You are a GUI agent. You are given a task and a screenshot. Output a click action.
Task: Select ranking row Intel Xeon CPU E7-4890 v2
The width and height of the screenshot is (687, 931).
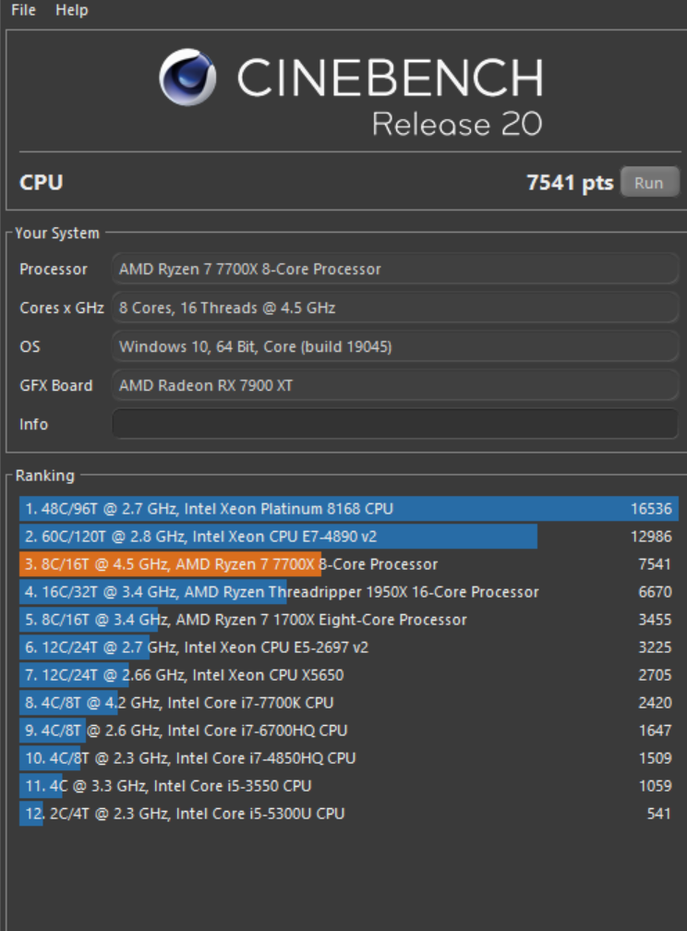[x=348, y=537]
